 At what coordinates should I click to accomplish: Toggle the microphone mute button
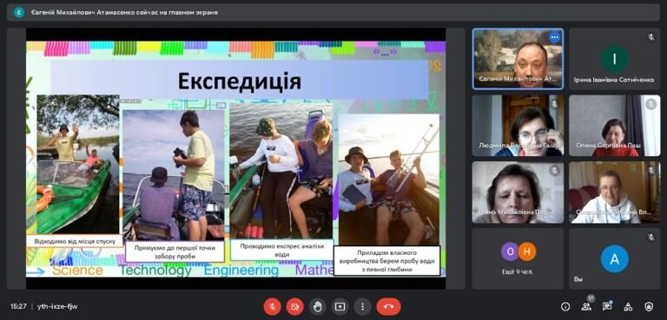(272, 306)
